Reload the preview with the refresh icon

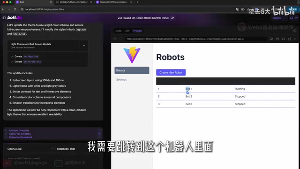[115, 39]
